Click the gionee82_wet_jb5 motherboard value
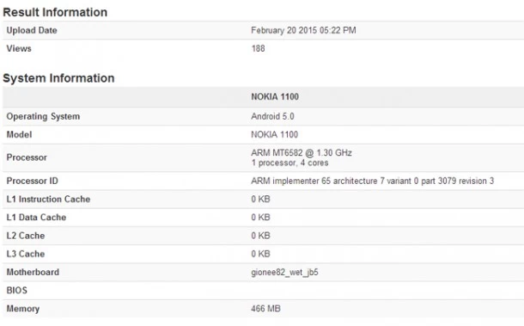Image resolution: width=524 pixels, height=326 pixels. point(284,272)
